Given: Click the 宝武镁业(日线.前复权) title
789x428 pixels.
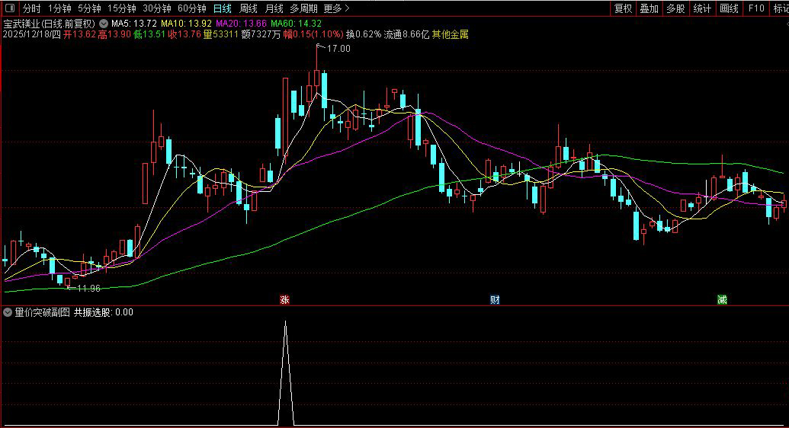Looking at the screenshot, I should coord(50,24).
